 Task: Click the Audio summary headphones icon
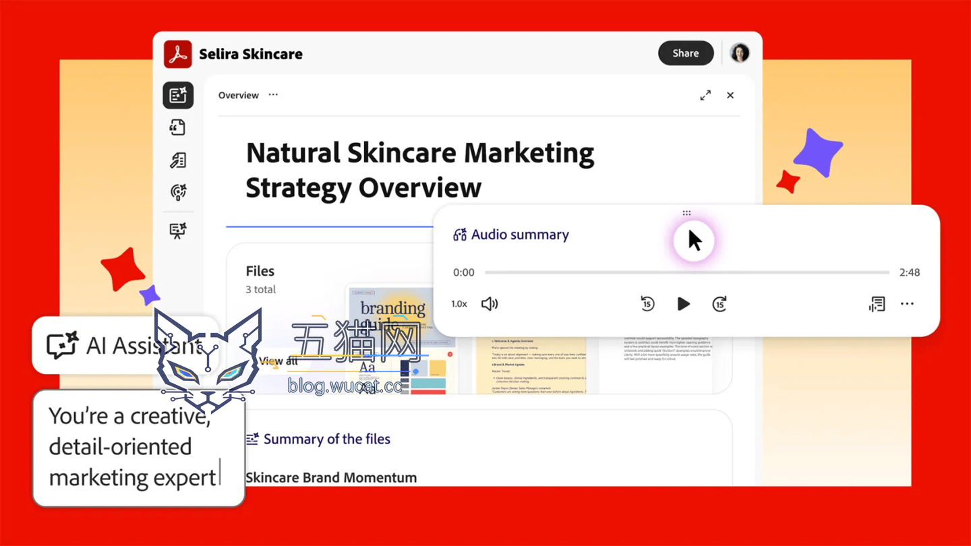pyautogui.click(x=460, y=235)
